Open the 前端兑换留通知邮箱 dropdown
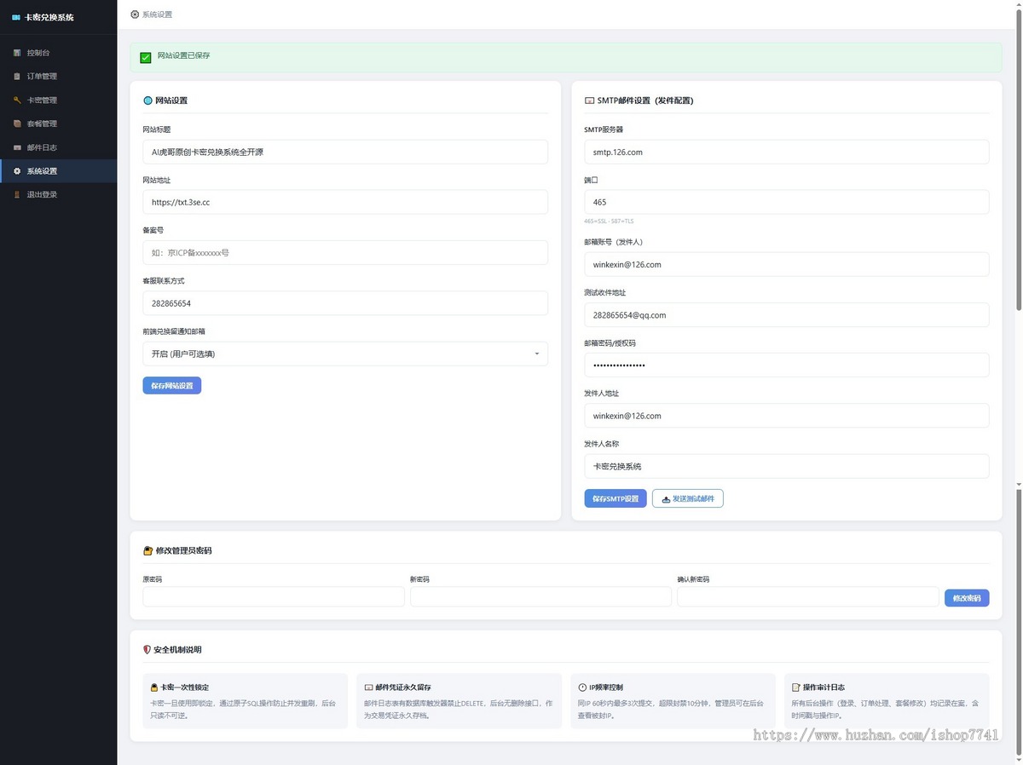This screenshot has height=765, width=1023. tap(345, 354)
